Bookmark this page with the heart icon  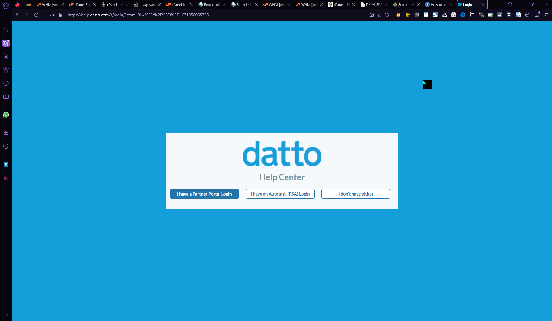(387, 15)
